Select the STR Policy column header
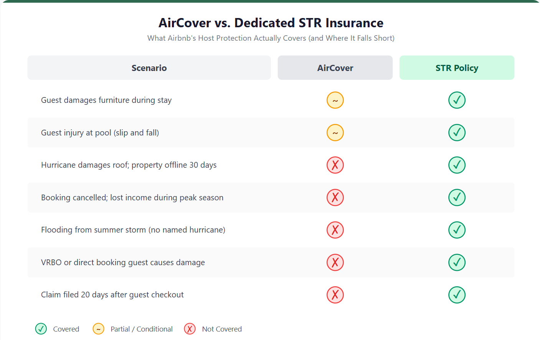The image size is (540, 340). point(457,68)
